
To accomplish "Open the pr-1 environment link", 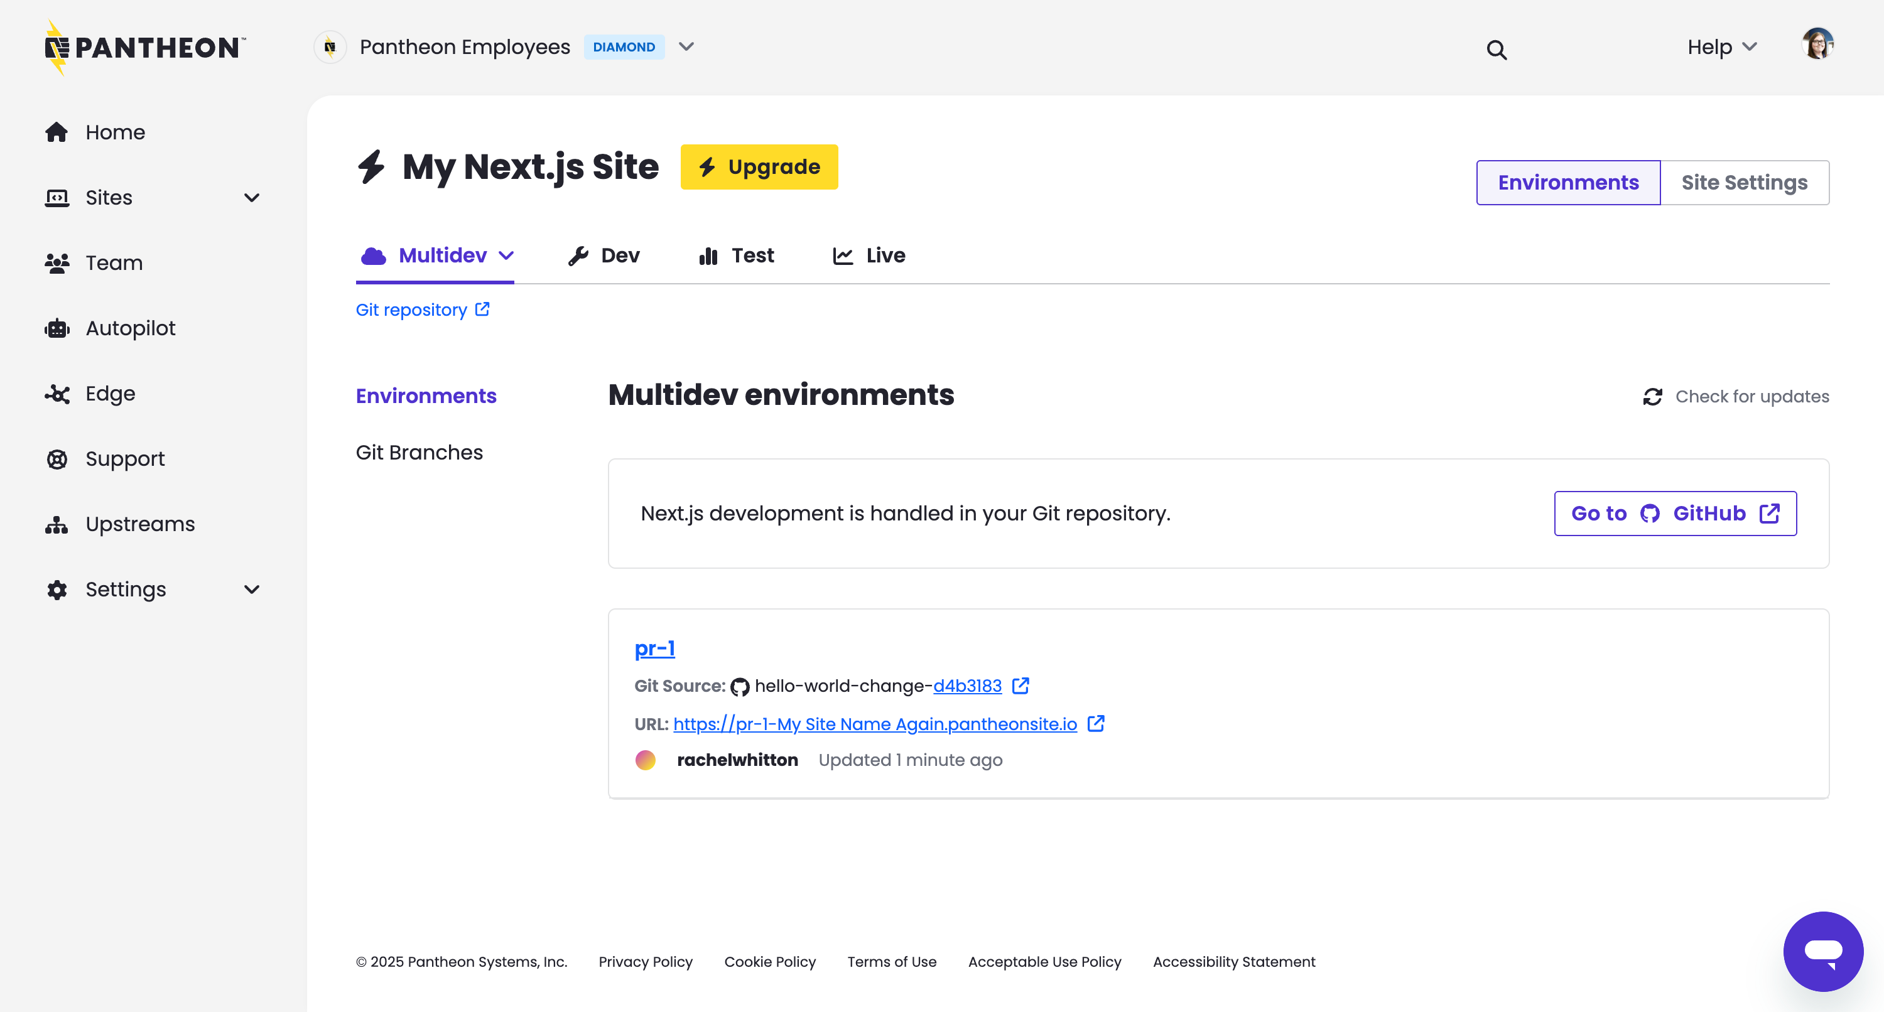I will [654, 648].
